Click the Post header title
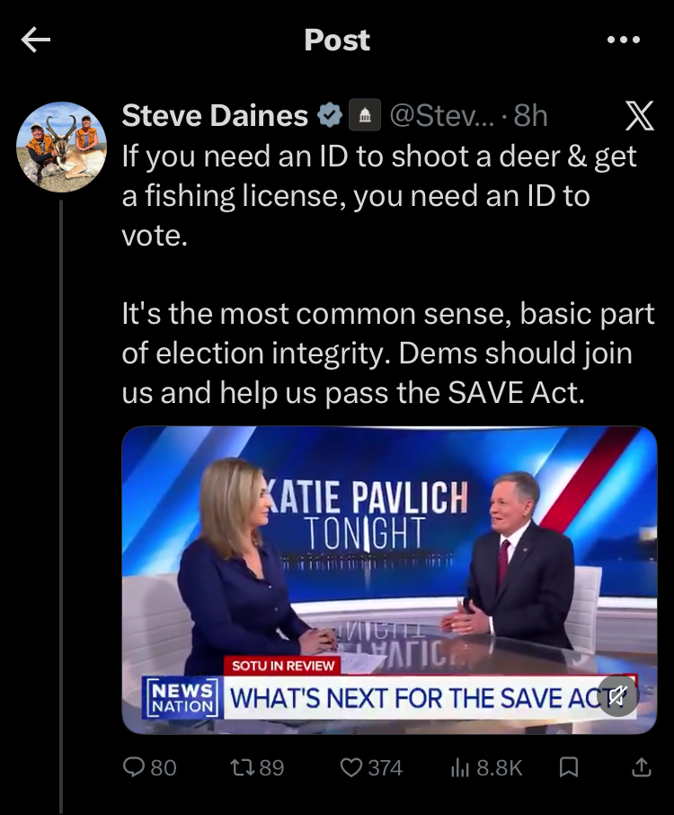This screenshot has width=674, height=815. coord(337,40)
